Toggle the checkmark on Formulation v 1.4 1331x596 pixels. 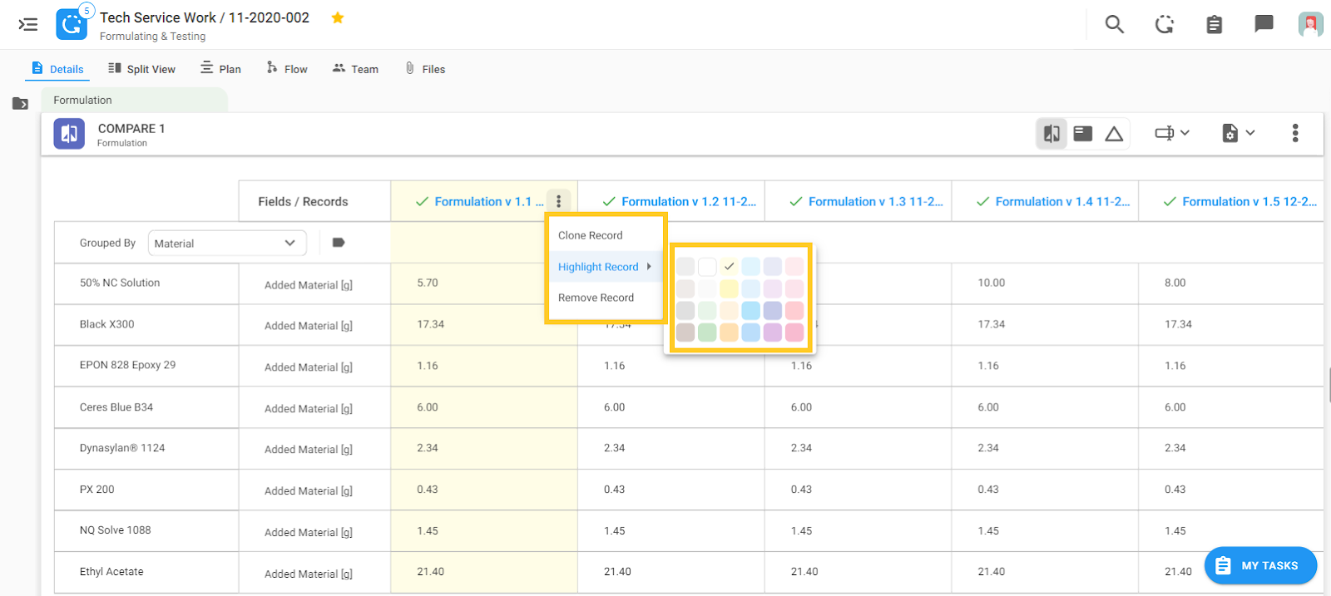point(982,201)
